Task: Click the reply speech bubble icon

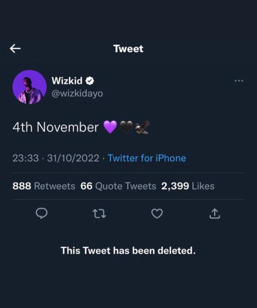Action: (x=42, y=214)
